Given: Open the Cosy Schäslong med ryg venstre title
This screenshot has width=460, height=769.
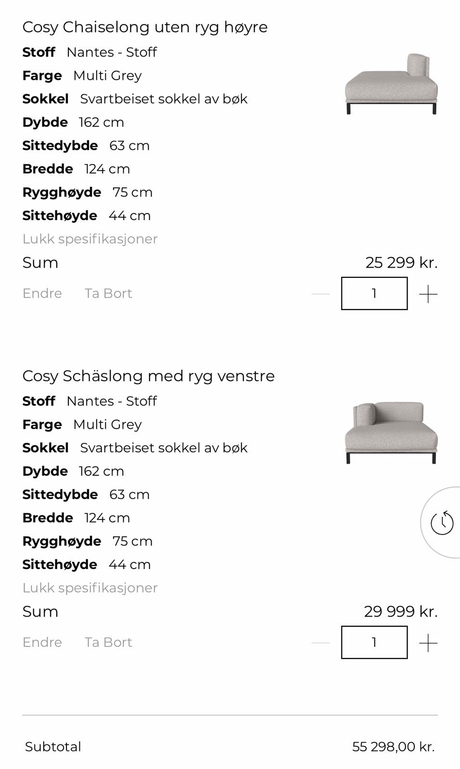Looking at the screenshot, I should click(149, 376).
